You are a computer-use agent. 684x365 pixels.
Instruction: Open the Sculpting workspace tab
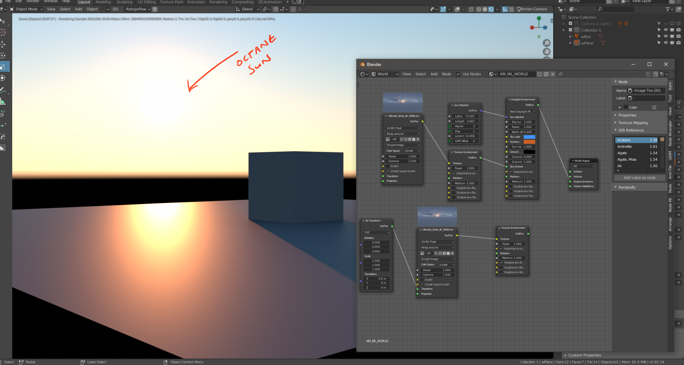[124, 2]
